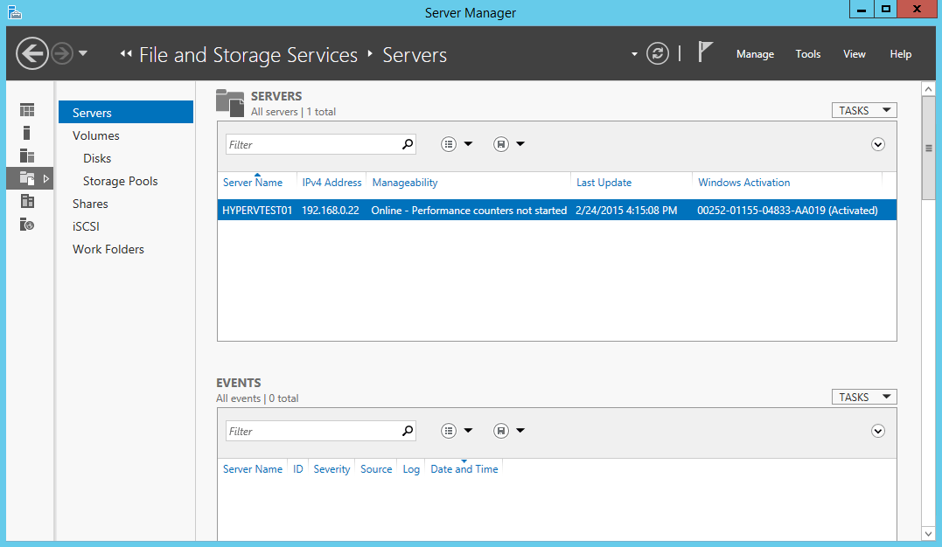Open the Servers TASKS dropdown
Screen dimensions: 942x547
[864, 110]
